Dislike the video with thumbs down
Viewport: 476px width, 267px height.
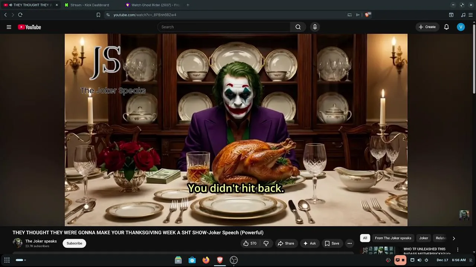point(266,243)
